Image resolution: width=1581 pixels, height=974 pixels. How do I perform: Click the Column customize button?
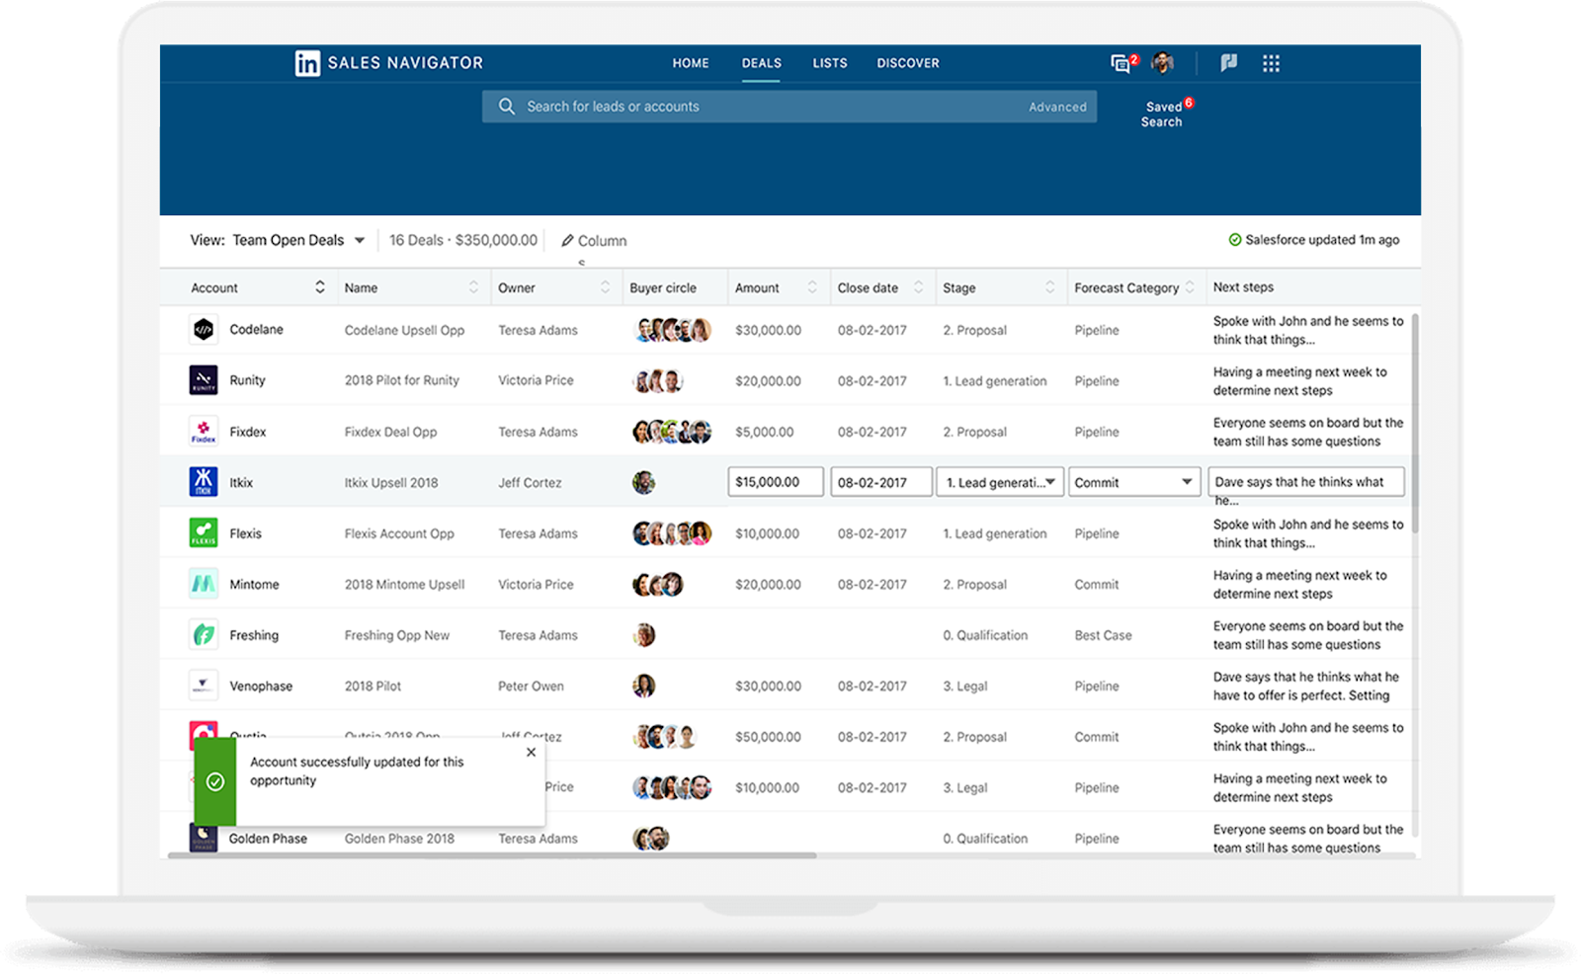point(594,241)
